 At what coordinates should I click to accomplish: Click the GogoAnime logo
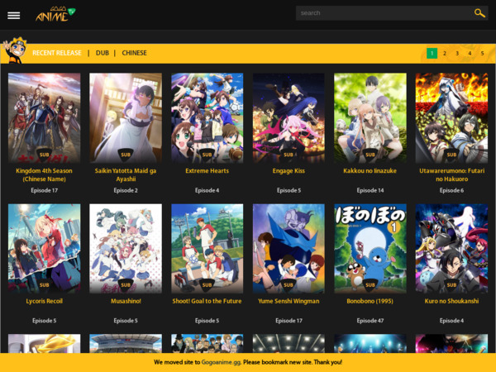point(55,14)
